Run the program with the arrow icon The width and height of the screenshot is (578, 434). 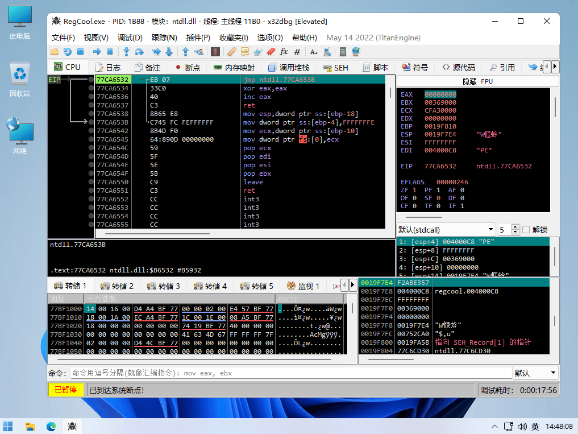click(x=97, y=52)
